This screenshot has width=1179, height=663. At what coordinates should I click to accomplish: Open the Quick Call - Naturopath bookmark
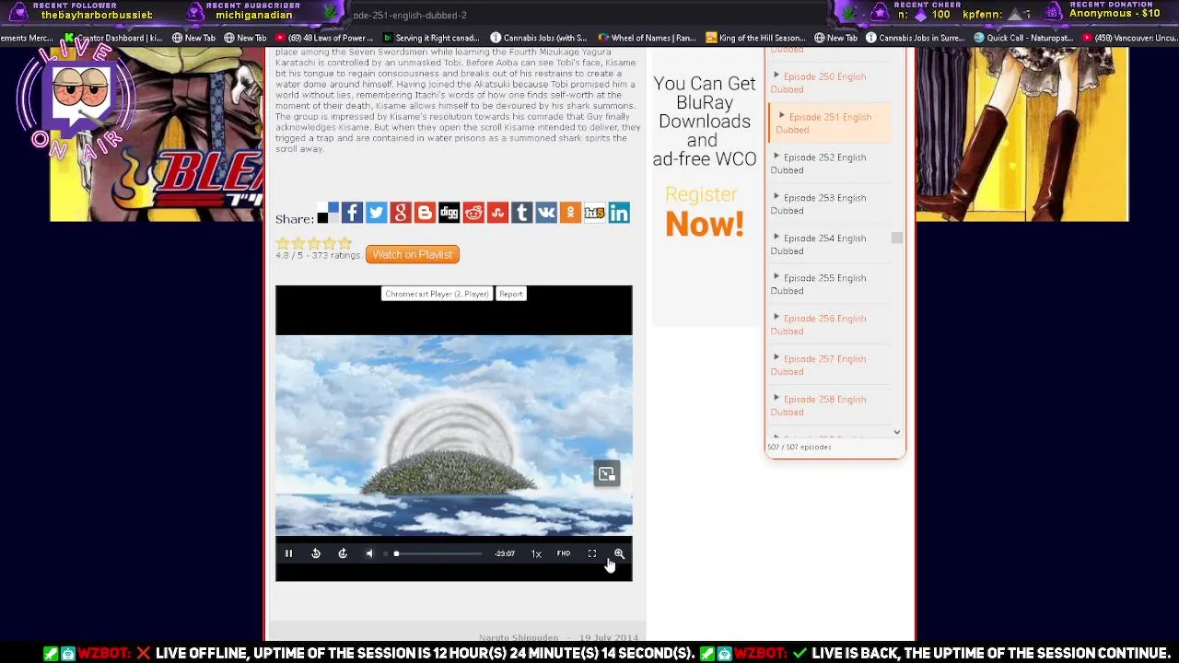click(1023, 38)
